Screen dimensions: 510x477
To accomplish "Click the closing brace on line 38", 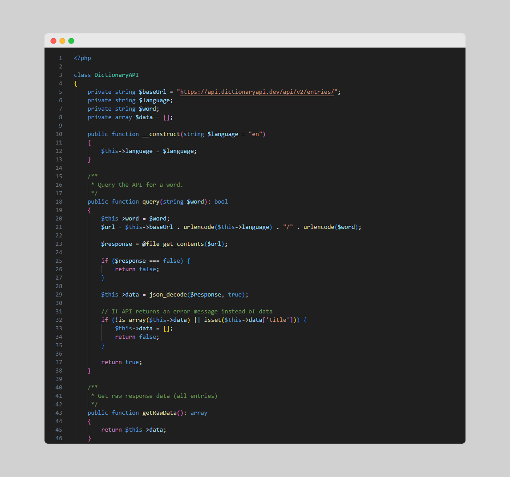I will click(x=89, y=371).
